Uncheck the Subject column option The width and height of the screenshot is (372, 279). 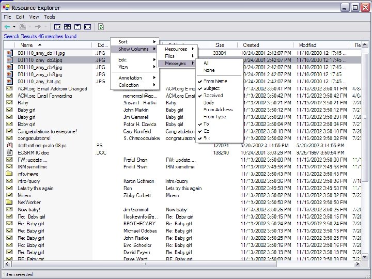point(219,88)
